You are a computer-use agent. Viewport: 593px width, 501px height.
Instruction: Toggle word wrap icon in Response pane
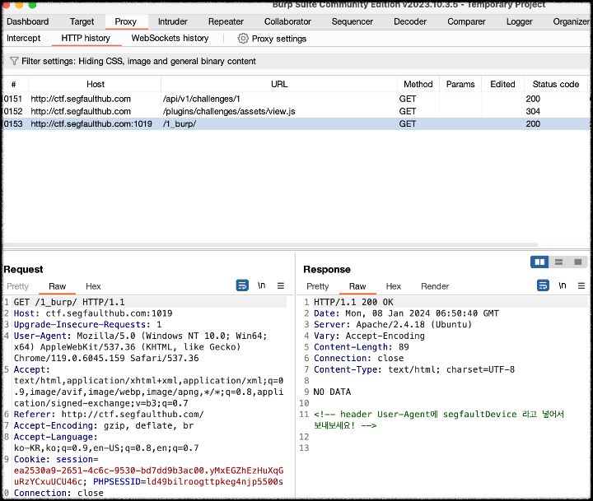[x=543, y=285]
